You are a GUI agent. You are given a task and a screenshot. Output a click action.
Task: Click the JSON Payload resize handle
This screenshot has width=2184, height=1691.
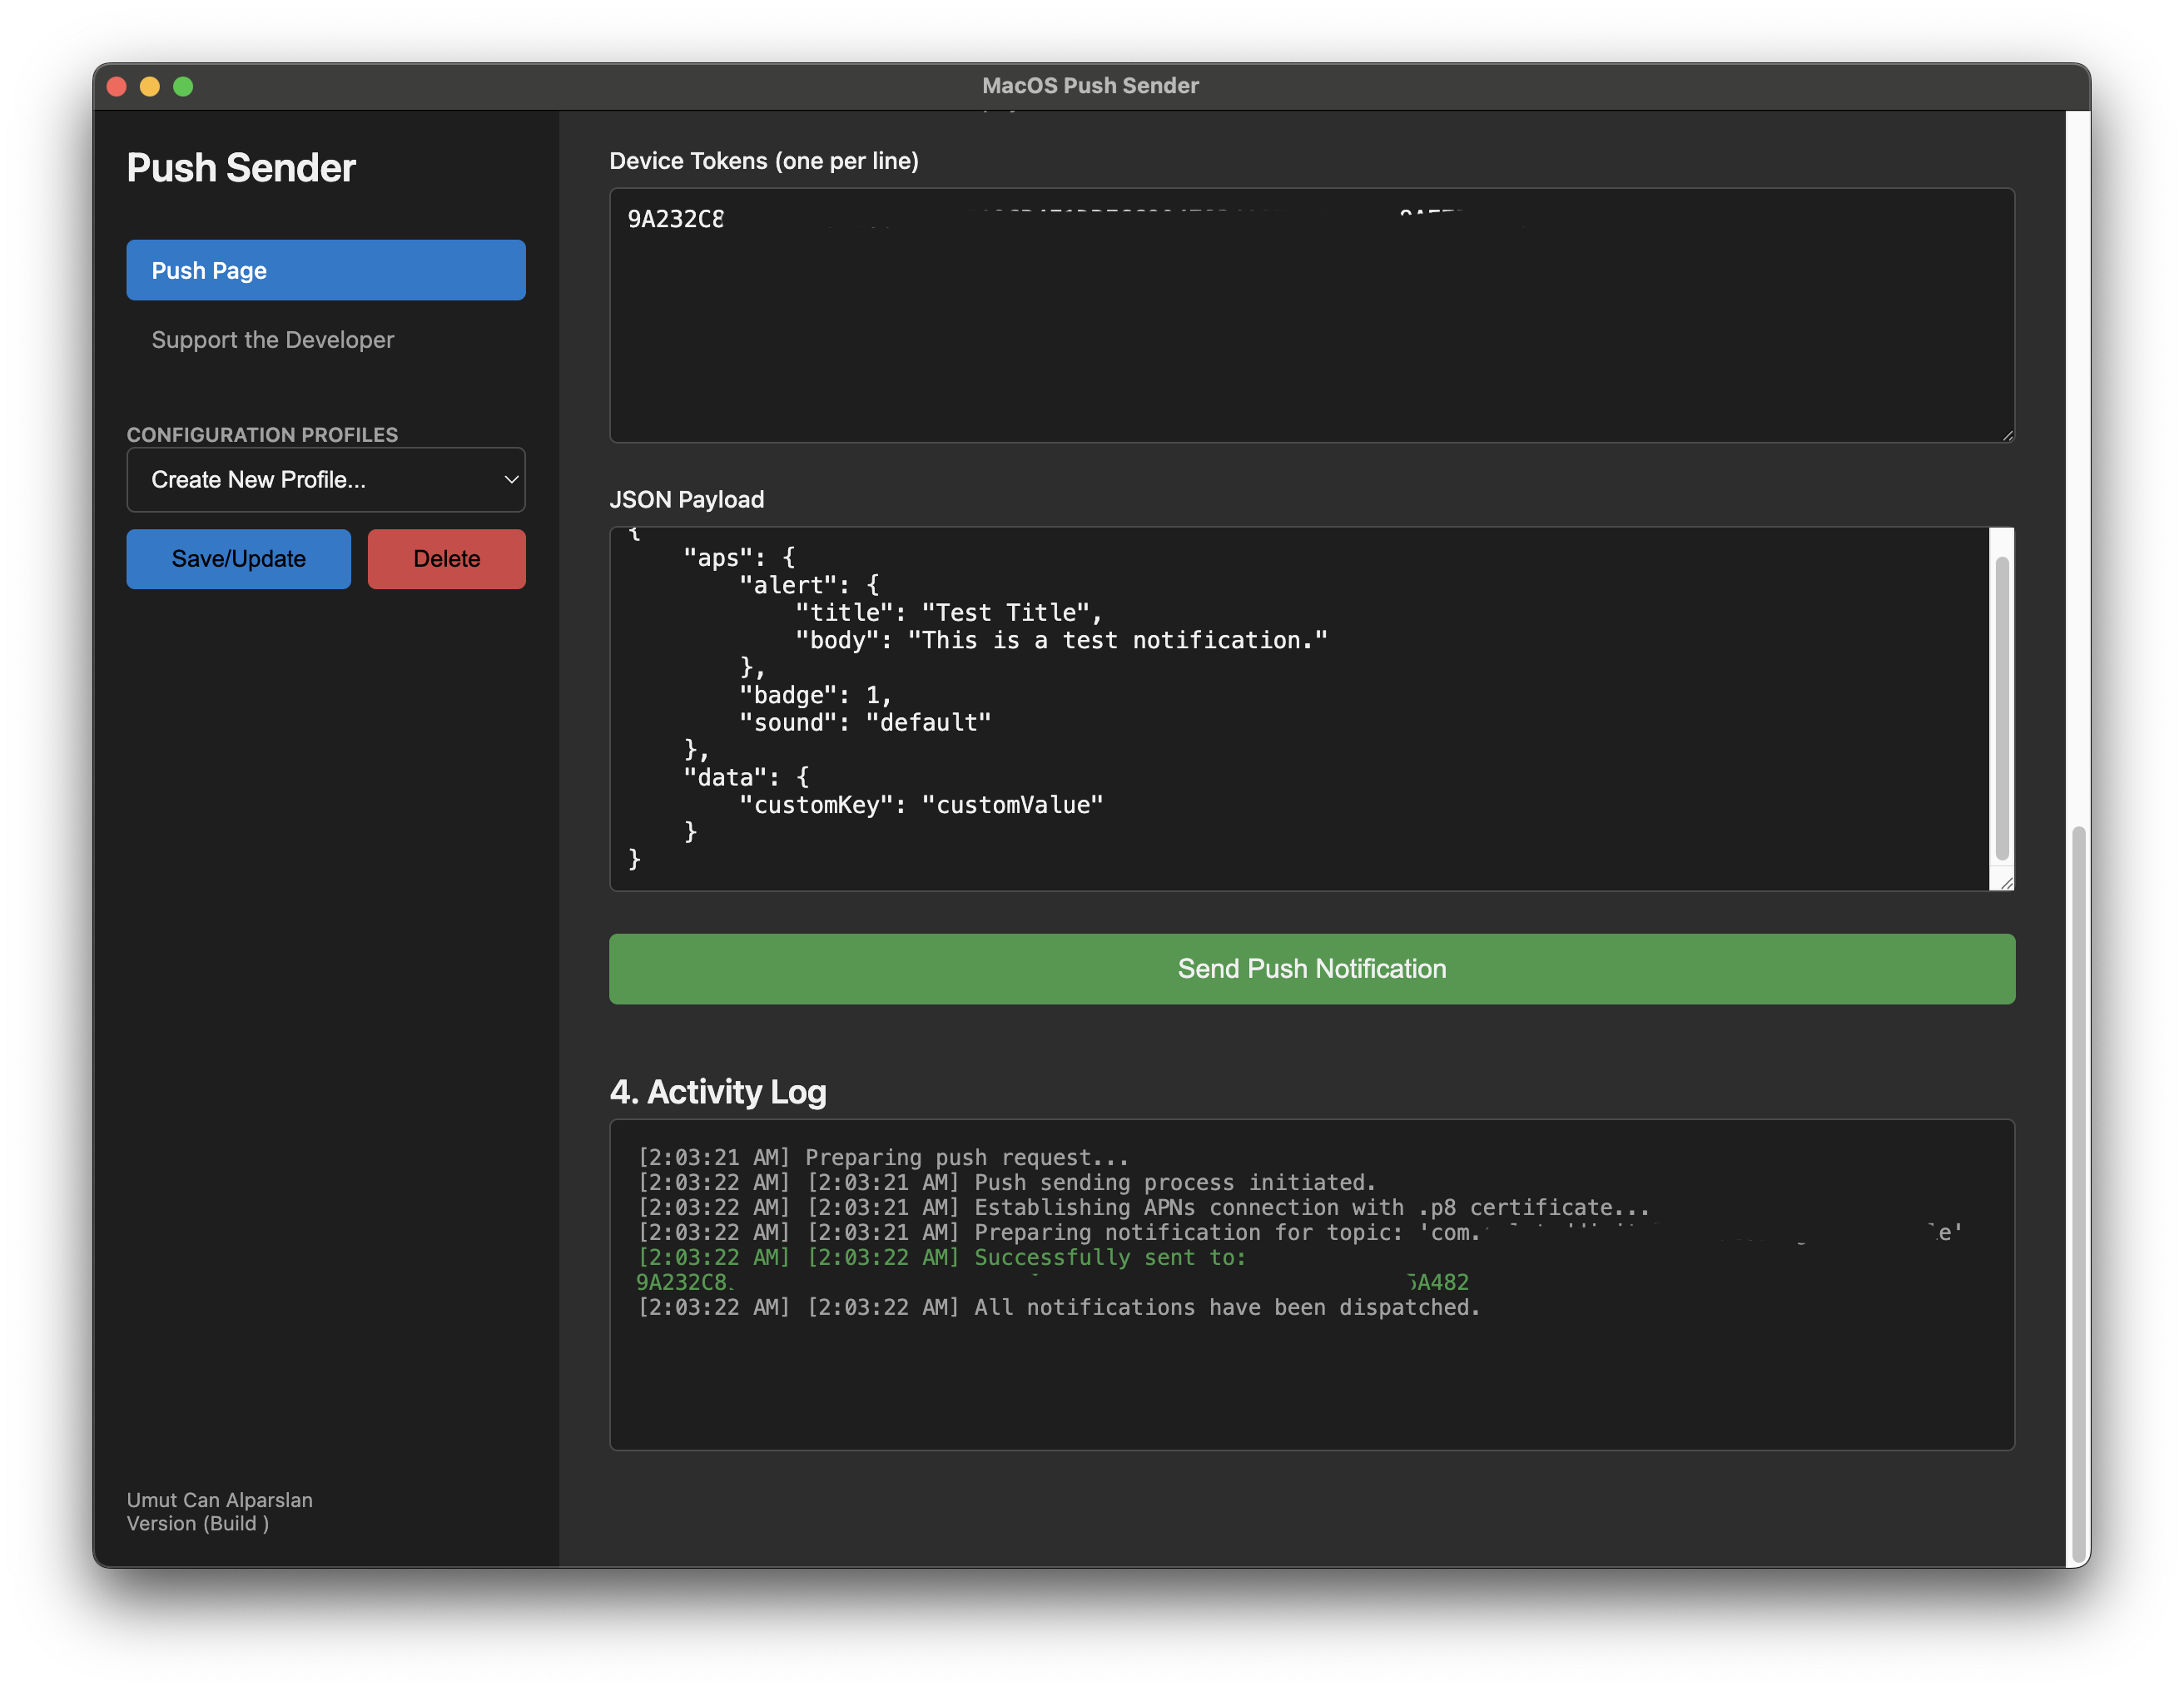(x=2006, y=883)
